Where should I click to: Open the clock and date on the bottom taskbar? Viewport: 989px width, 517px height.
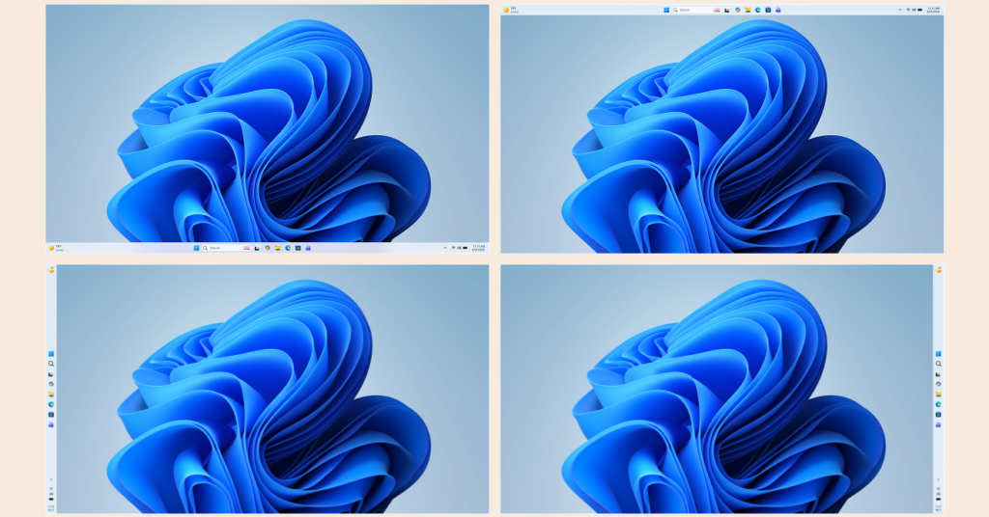click(478, 248)
